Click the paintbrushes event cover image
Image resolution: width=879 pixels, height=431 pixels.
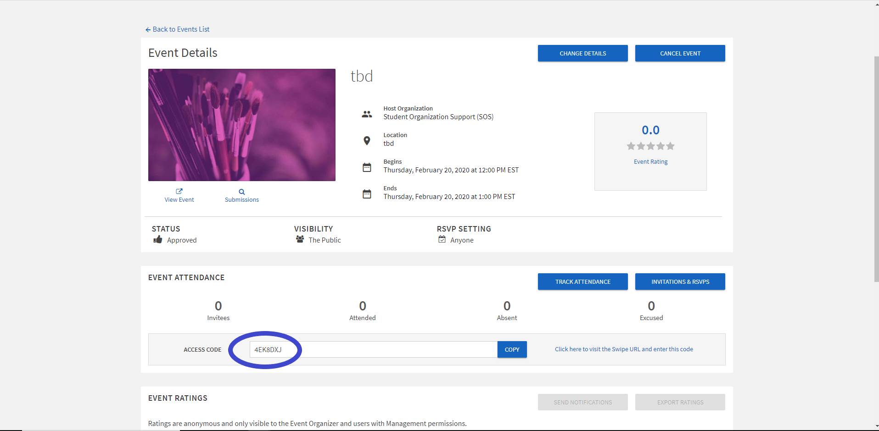click(x=241, y=125)
